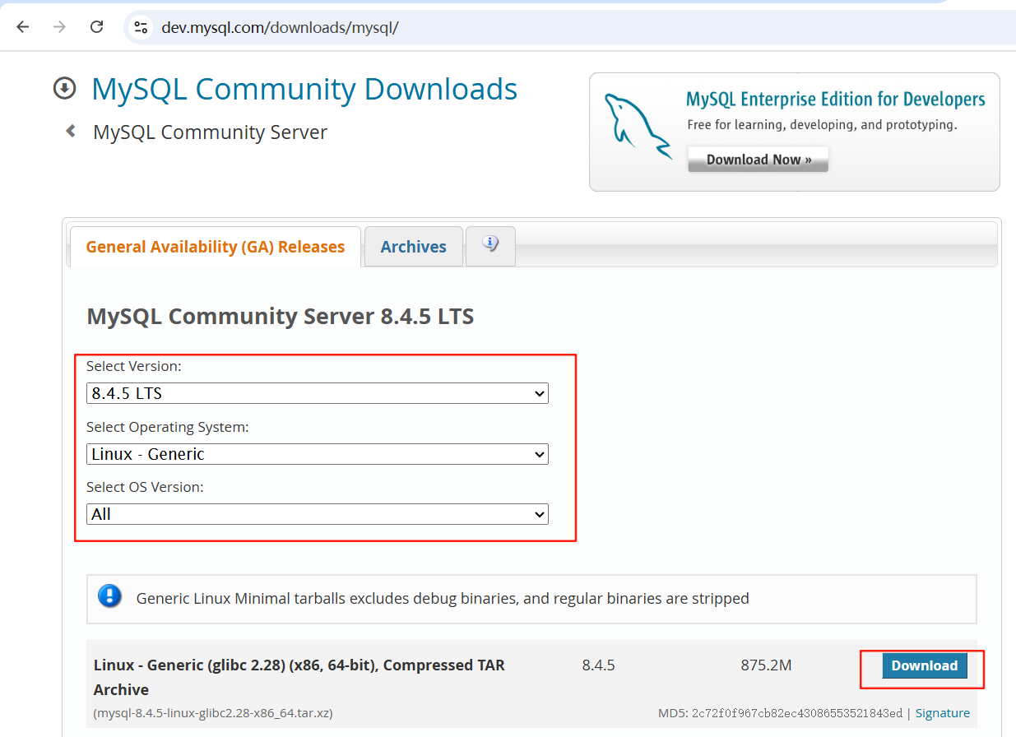Click the blue notice exclamation icon
This screenshot has height=737, width=1016.
coord(109,596)
